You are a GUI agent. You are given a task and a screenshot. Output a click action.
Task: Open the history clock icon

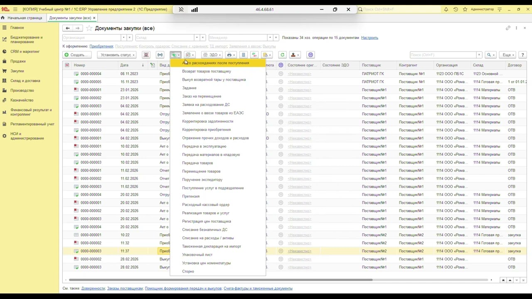456,9
